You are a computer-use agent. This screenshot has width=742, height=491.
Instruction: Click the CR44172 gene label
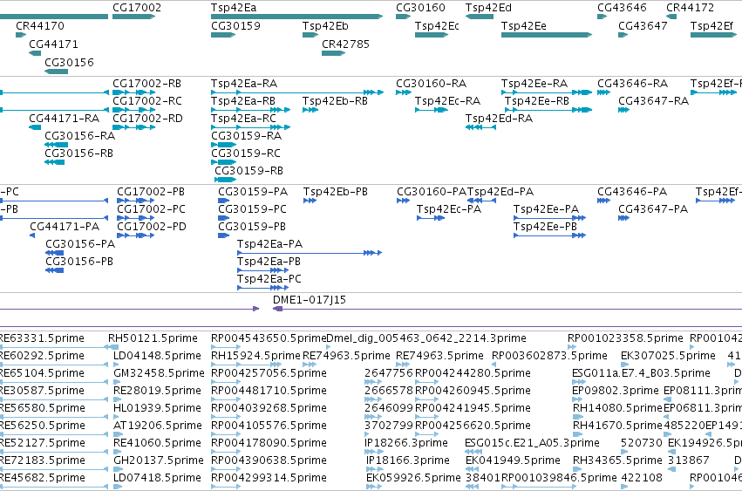[691, 8]
